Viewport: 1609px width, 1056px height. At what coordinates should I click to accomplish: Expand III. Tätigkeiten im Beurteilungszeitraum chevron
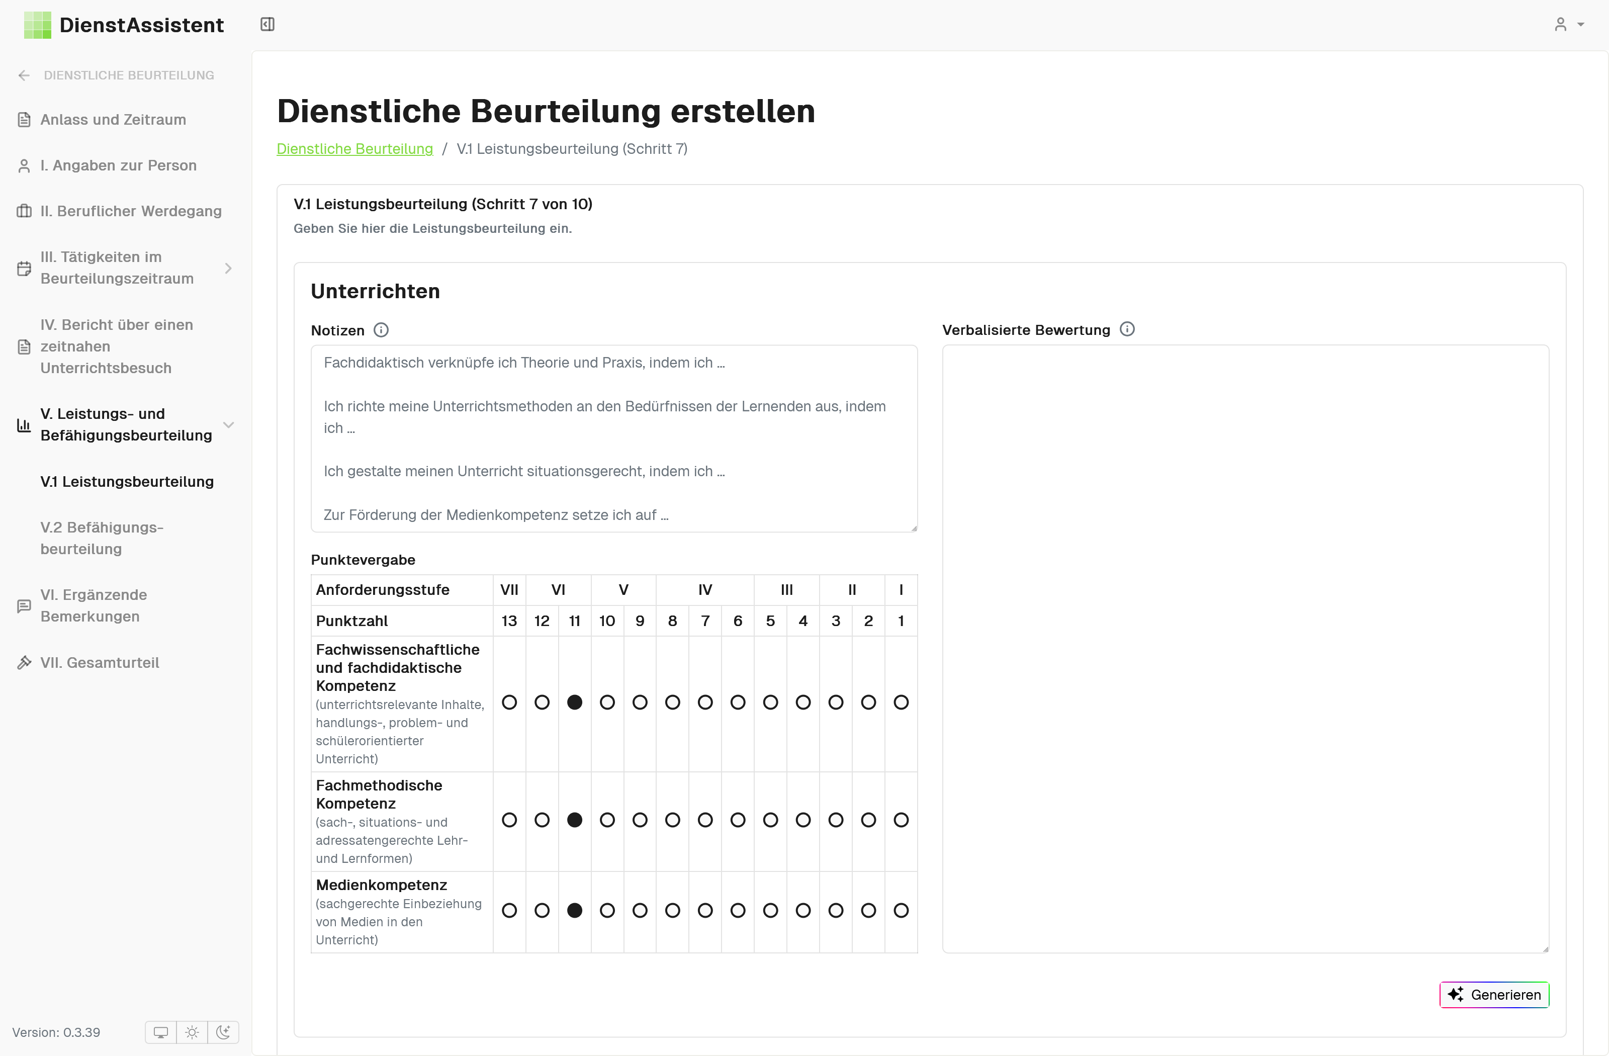coord(228,268)
